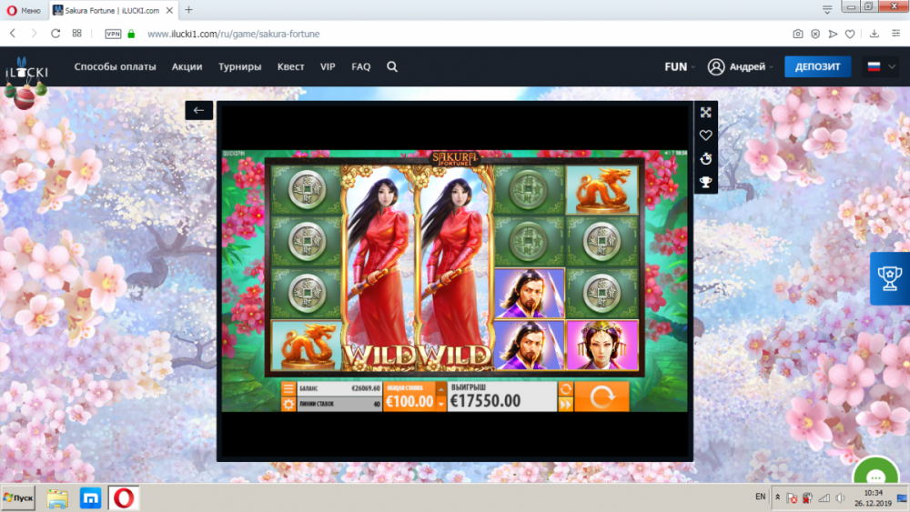Click the back arrow above the game
The image size is (910, 512).
pyautogui.click(x=199, y=110)
